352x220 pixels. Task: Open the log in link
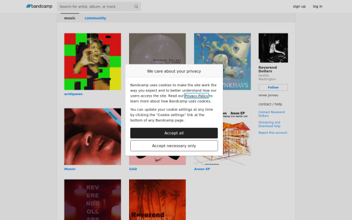(x=317, y=6)
